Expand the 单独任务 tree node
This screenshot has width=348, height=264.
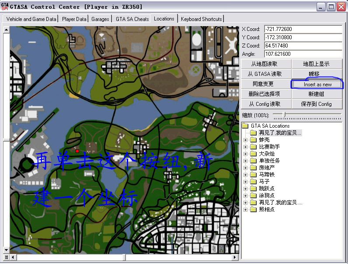245,161
